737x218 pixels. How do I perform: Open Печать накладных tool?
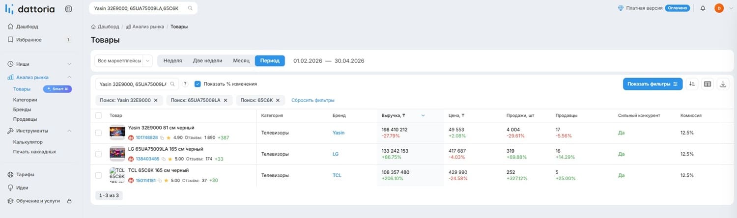pos(34,152)
